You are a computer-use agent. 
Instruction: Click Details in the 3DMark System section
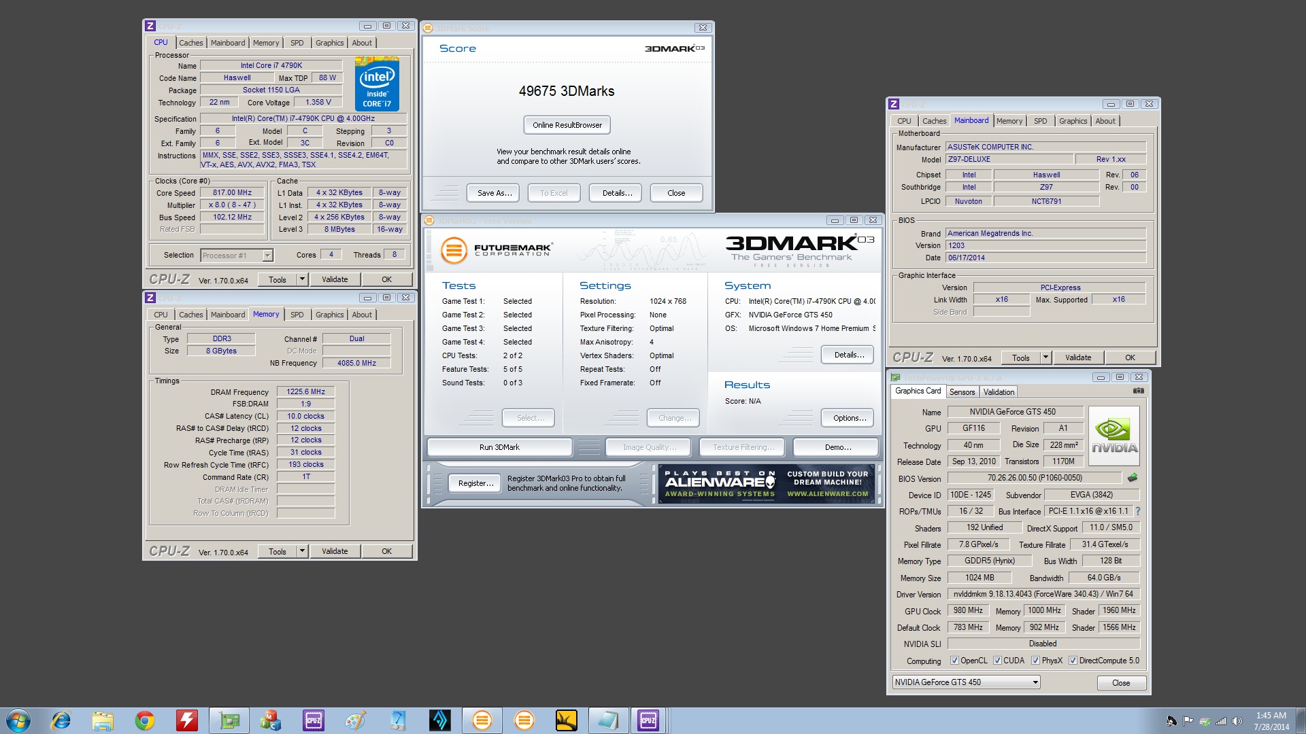pyautogui.click(x=849, y=355)
